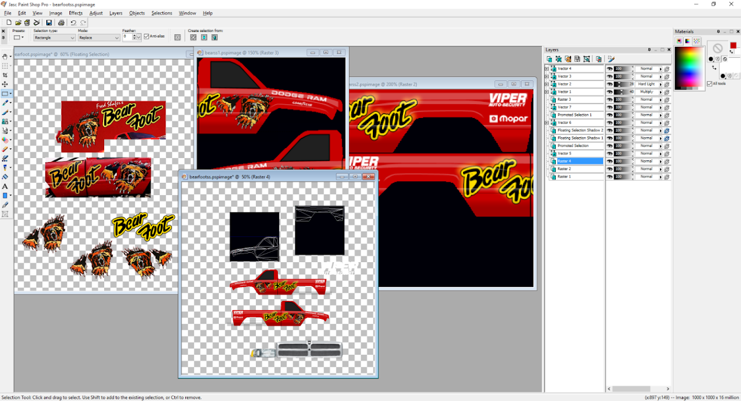Expand the Vector 4 layer group
The image size is (741, 401).
(546, 69)
